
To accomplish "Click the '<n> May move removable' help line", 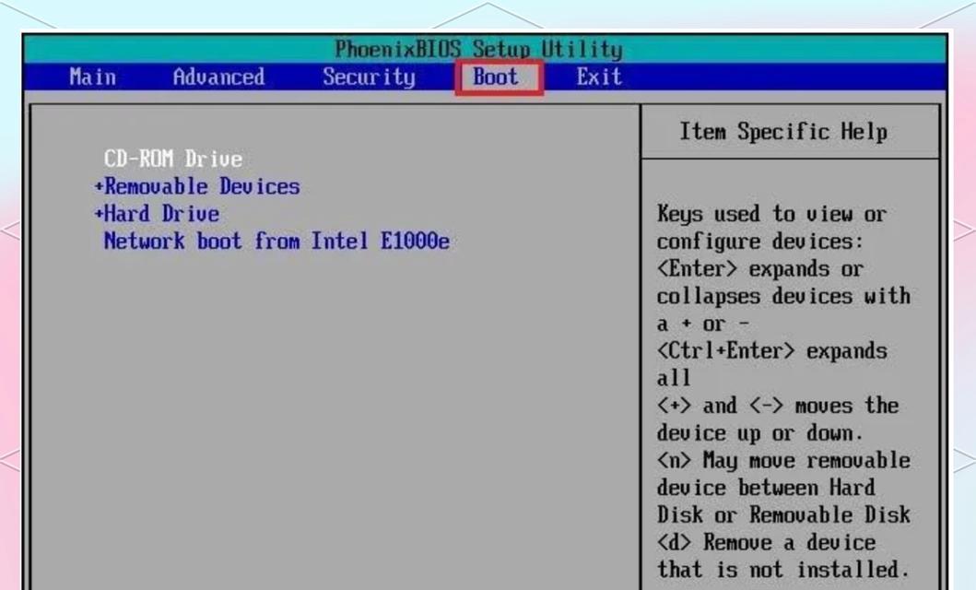I will 782,460.
